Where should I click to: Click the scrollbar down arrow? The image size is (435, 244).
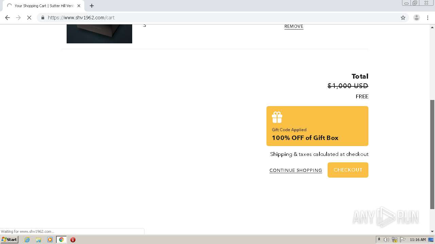[432, 231]
